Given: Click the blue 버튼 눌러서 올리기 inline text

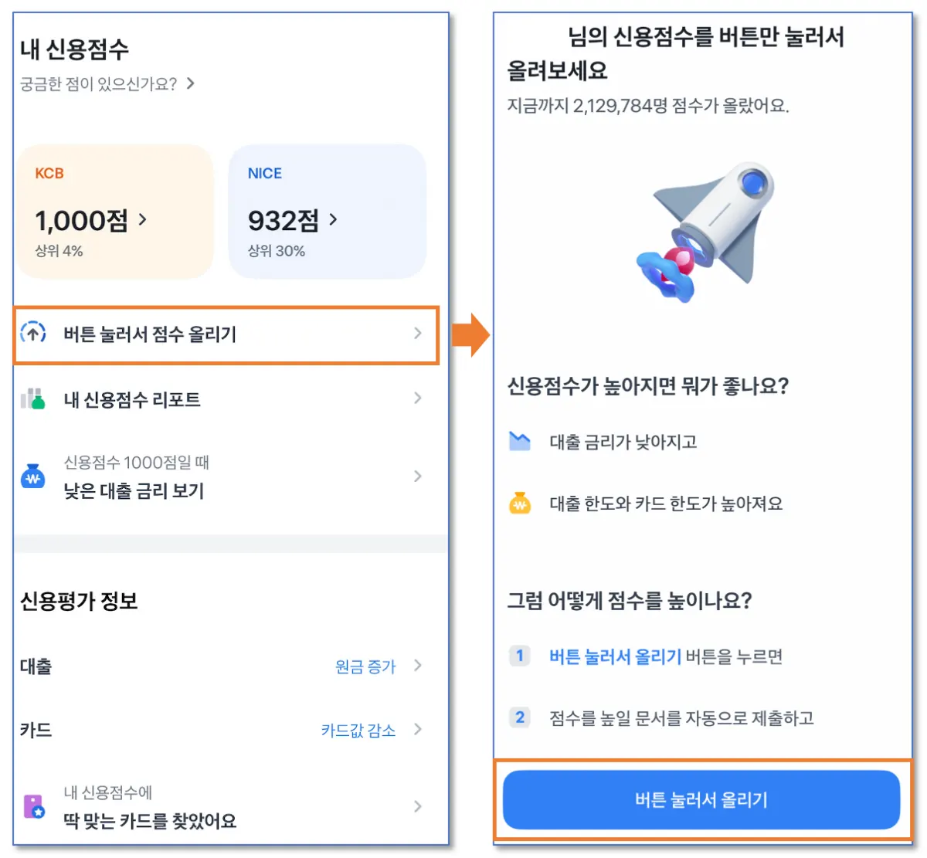Looking at the screenshot, I should pos(615,656).
